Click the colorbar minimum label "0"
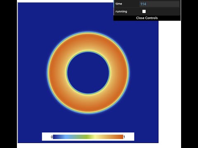 52,137
